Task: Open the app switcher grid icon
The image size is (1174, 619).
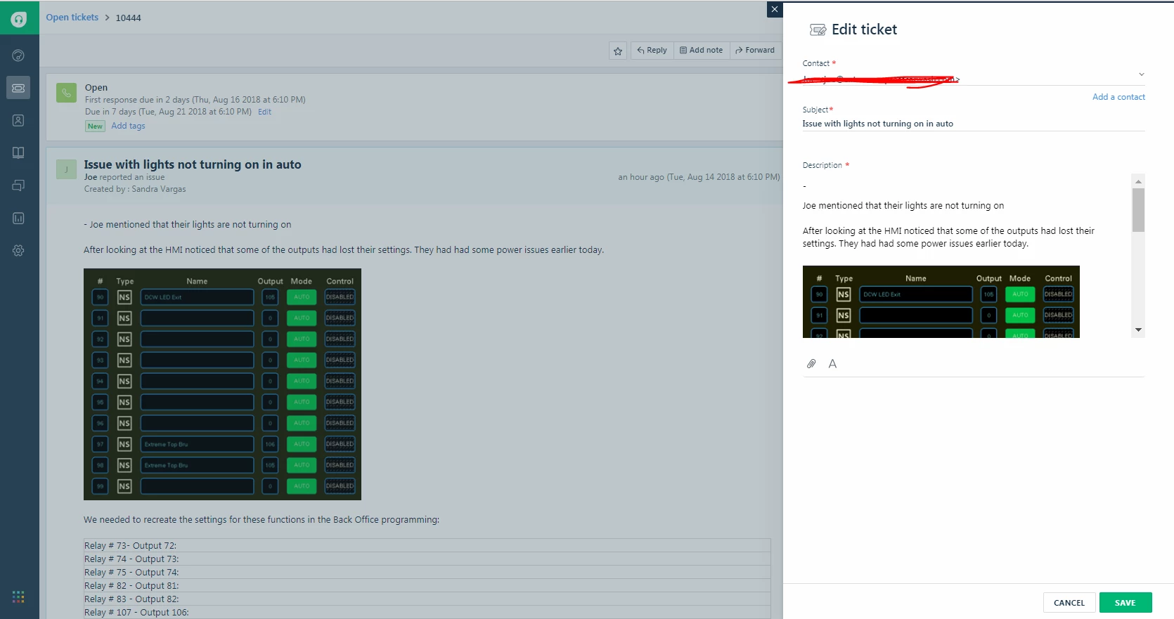Action: pyautogui.click(x=18, y=597)
